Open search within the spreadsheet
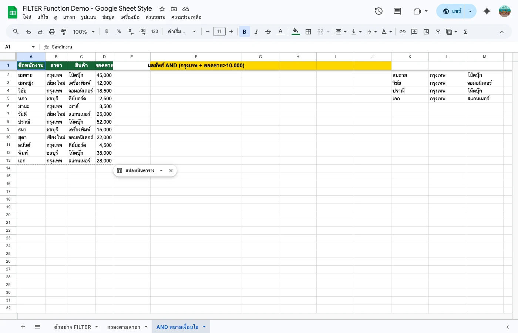This screenshot has height=333, width=518. pyautogui.click(x=16, y=31)
